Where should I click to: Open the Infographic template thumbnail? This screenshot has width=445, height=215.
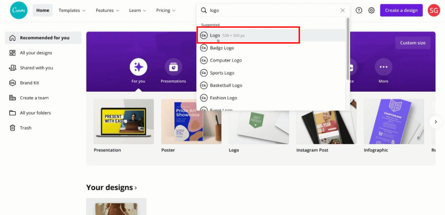pyautogui.click(x=394, y=121)
